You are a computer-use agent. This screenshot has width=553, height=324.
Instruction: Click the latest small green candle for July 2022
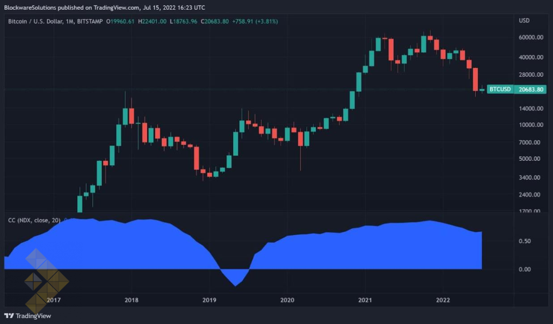click(482, 90)
